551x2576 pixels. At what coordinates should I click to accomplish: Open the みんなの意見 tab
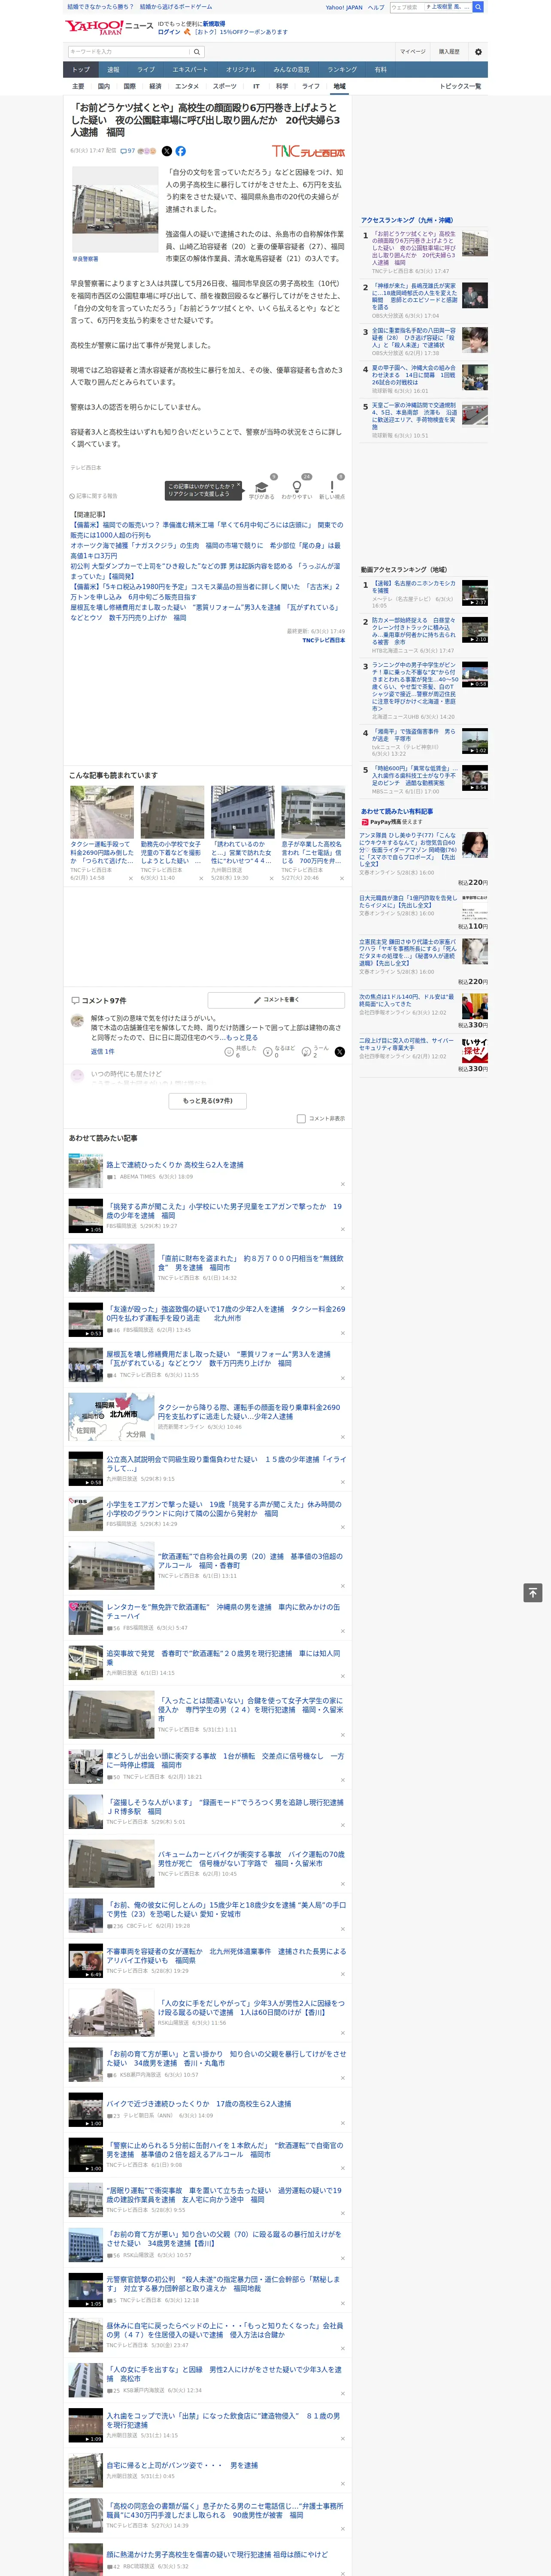click(291, 70)
